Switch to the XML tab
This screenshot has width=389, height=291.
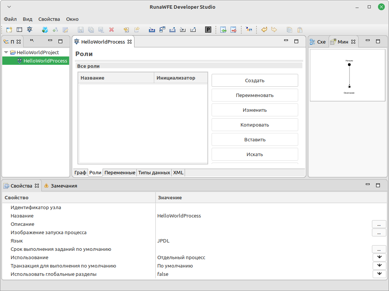pyautogui.click(x=178, y=172)
